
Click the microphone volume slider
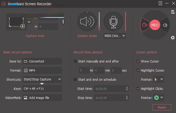pyautogui.click(x=125, y=21)
